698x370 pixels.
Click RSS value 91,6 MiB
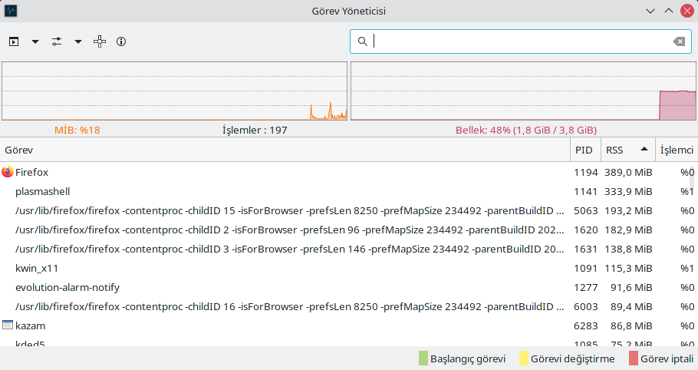tap(631, 287)
